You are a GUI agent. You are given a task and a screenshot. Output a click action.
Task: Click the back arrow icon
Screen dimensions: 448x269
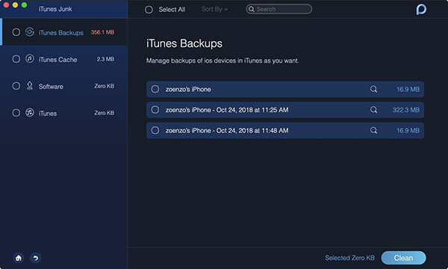pos(35,258)
